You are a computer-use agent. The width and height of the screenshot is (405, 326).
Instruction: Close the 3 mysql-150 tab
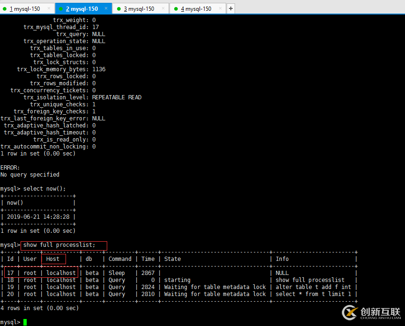[x=163, y=8]
